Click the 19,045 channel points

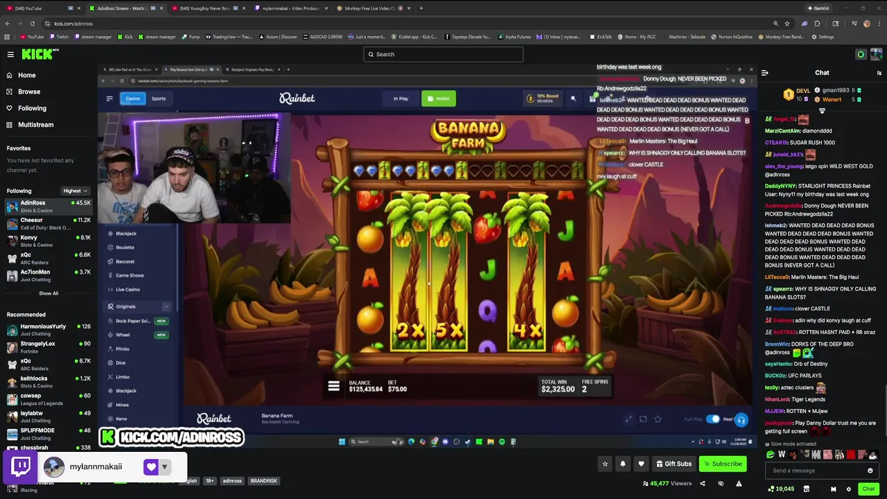click(x=781, y=489)
